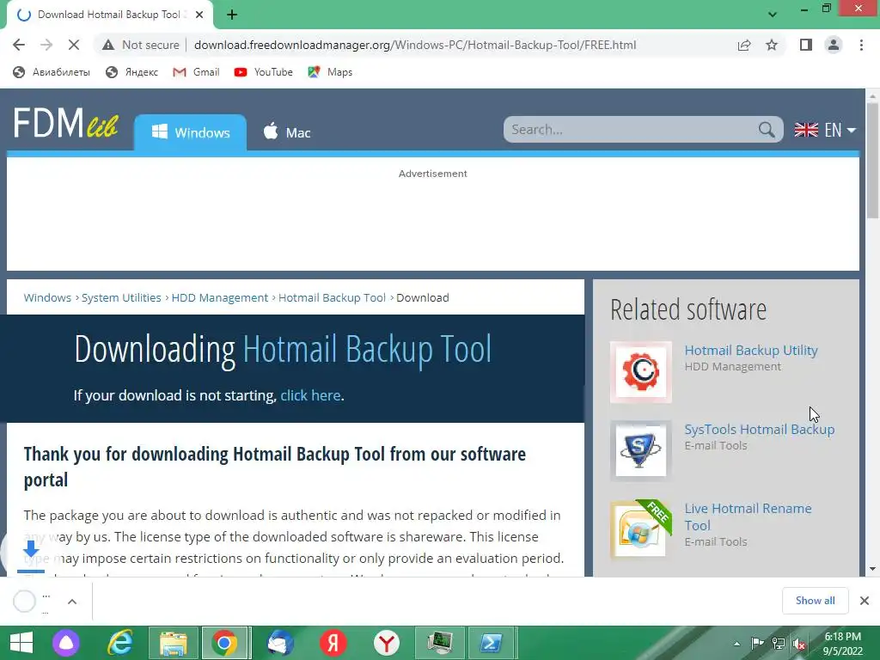Viewport: 880px width, 660px height.
Task: Click the browser forward arrow
Action: pyautogui.click(x=46, y=45)
